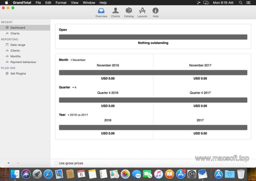Open the Overview inbox toolbar icon

pos(101,11)
